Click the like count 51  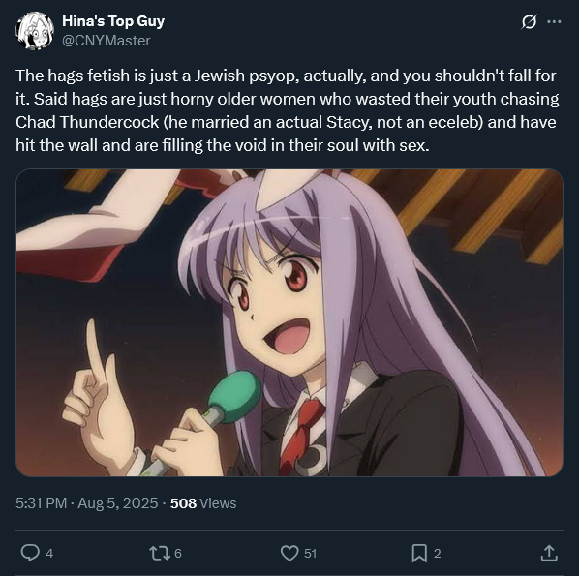pos(310,553)
